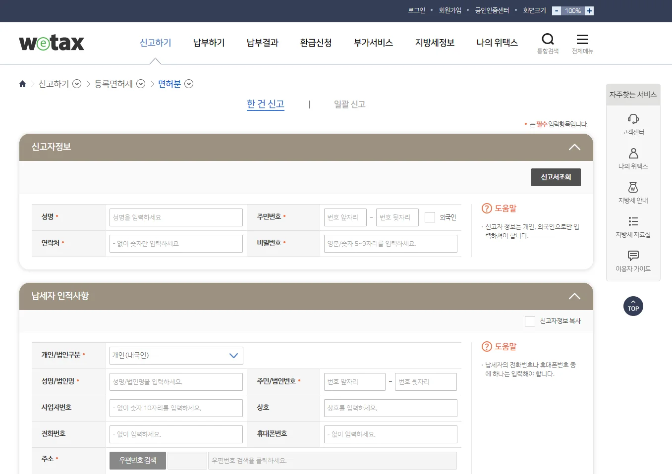This screenshot has height=474, width=672.
Task: Collapse the 신고자정보 section
Action: pyautogui.click(x=574, y=147)
